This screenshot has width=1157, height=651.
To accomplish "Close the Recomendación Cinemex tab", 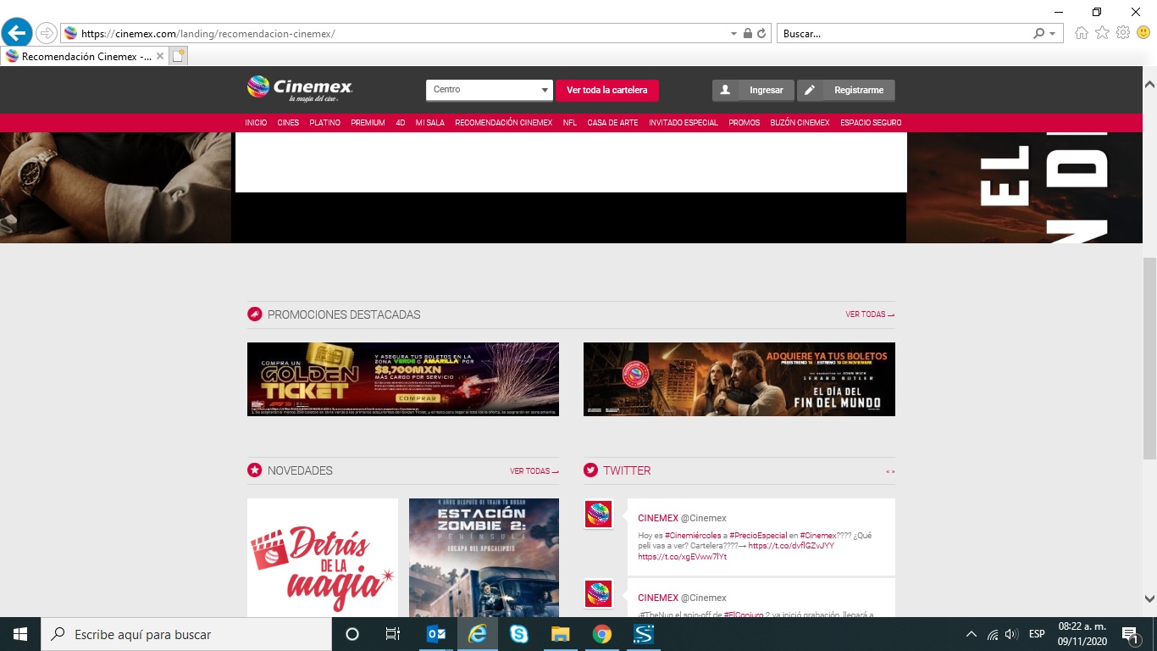I will point(160,57).
